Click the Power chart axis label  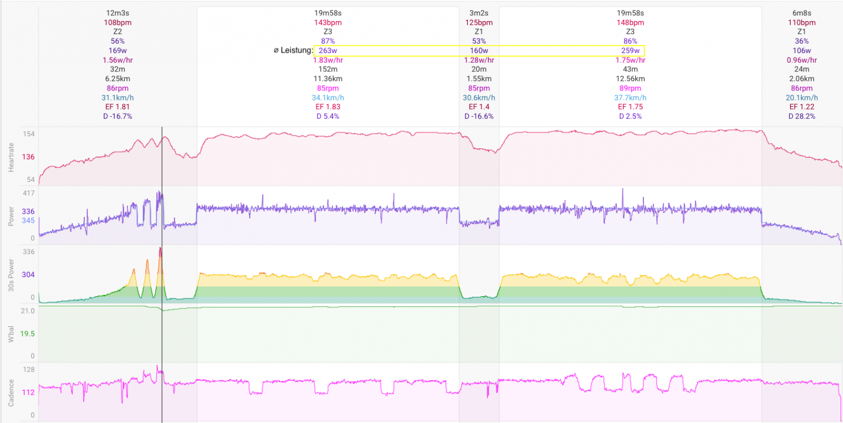coord(11,216)
